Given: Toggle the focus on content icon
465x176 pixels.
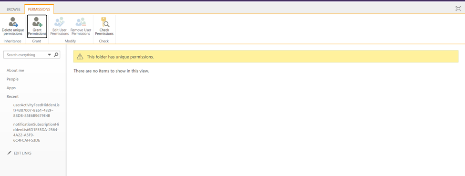Looking at the screenshot, I should pos(458,9).
